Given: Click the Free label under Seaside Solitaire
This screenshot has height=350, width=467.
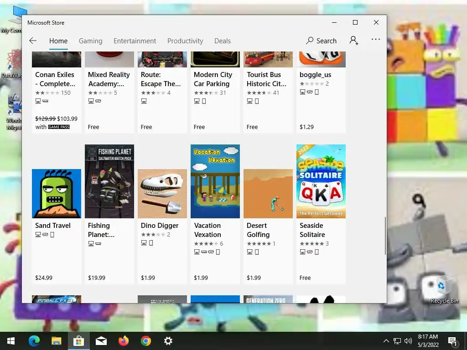Looking at the screenshot, I should click(x=305, y=278).
